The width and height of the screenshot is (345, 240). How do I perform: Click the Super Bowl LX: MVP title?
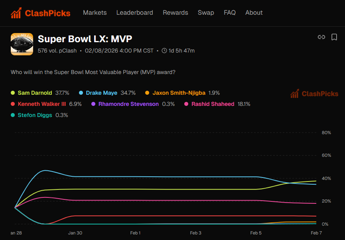(85, 39)
